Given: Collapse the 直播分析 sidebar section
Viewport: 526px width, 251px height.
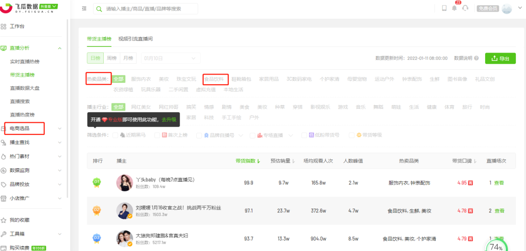Looking at the screenshot, I should pyautogui.click(x=60, y=48).
